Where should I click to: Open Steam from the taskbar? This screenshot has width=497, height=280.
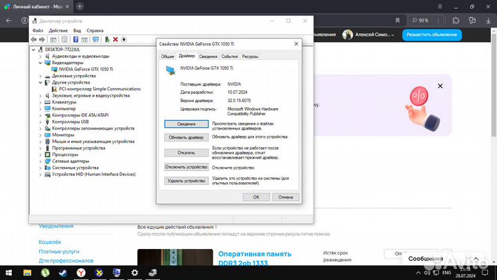click(63, 272)
